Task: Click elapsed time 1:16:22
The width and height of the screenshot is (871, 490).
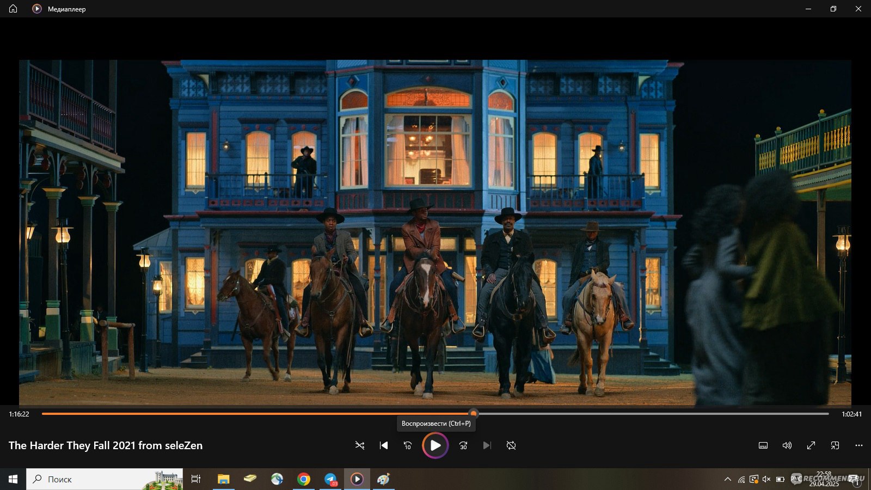Action: [19, 414]
